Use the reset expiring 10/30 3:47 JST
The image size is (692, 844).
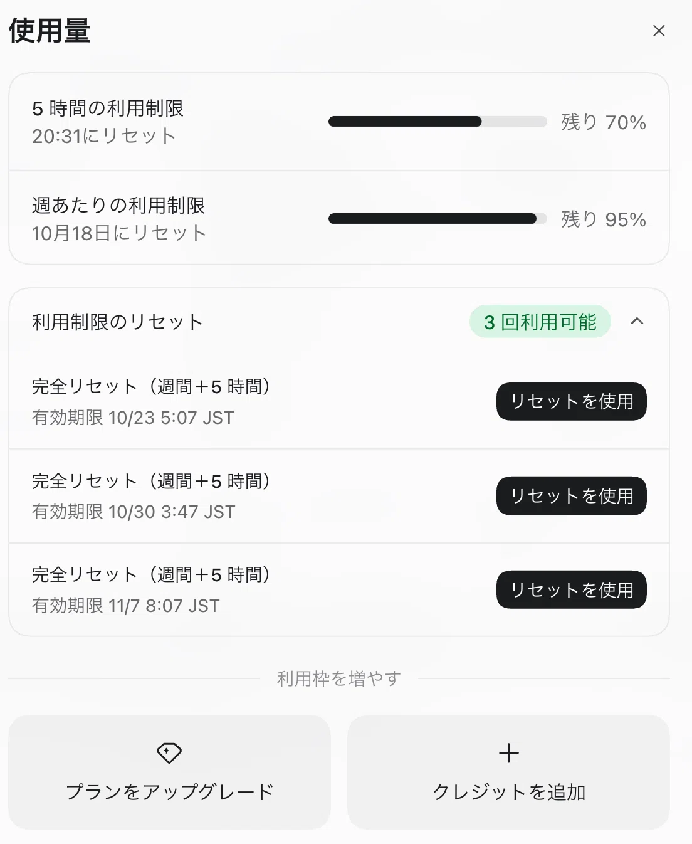tap(571, 496)
